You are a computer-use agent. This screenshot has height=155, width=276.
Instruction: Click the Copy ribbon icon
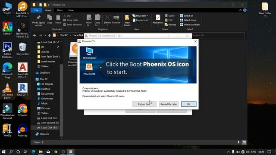pyautogui.click(x=50, y=19)
